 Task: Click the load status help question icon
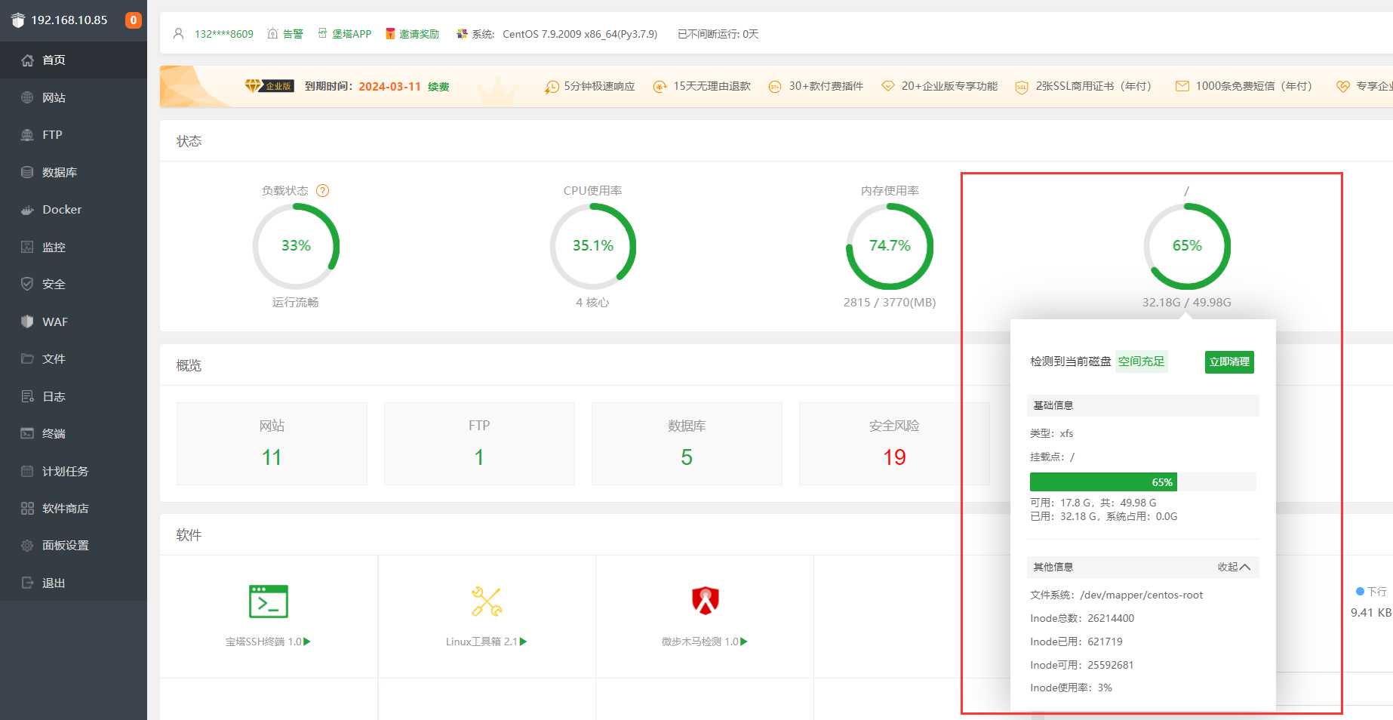coord(323,191)
